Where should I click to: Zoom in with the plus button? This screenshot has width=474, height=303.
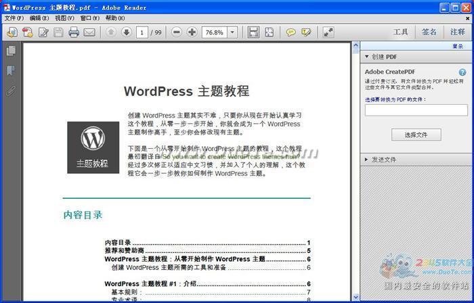pyautogui.click(x=192, y=32)
